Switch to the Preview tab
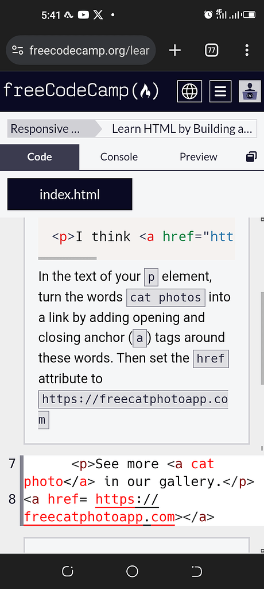The height and width of the screenshot is (589, 264). pyautogui.click(x=199, y=157)
